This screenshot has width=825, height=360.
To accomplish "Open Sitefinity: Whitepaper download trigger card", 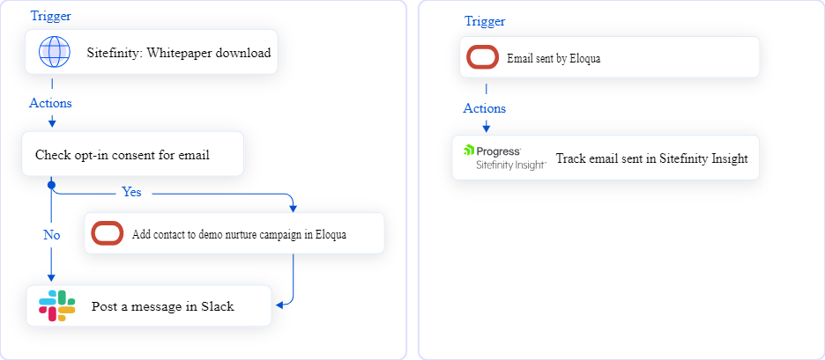I will point(152,52).
